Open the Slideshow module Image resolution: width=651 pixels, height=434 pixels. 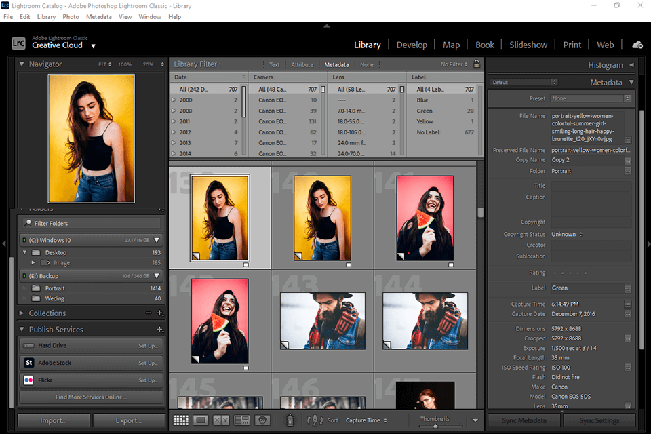point(528,45)
